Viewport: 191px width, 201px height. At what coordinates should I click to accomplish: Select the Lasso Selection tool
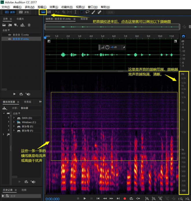coord(87,12)
